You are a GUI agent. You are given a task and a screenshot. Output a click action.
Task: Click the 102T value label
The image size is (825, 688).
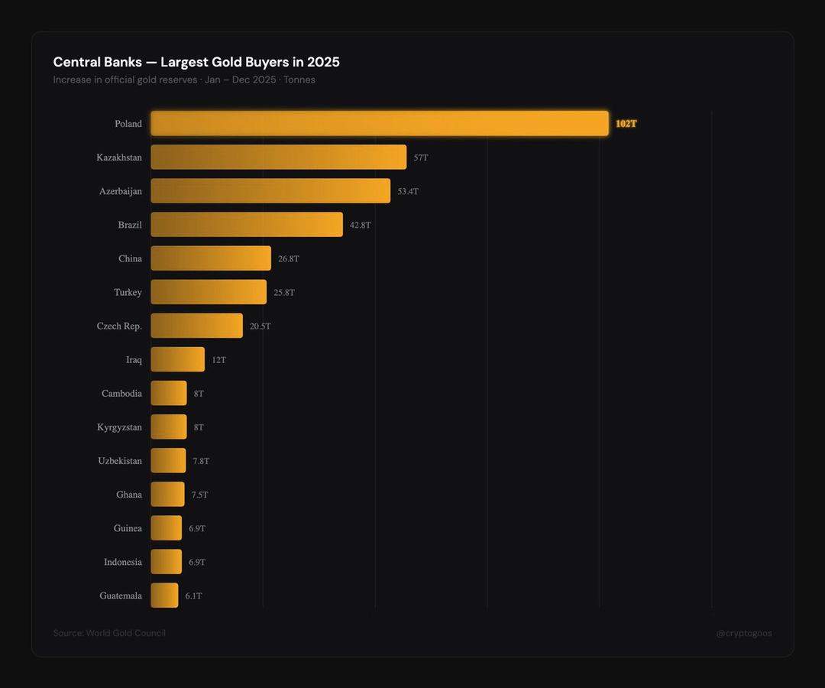click(626, 123)
